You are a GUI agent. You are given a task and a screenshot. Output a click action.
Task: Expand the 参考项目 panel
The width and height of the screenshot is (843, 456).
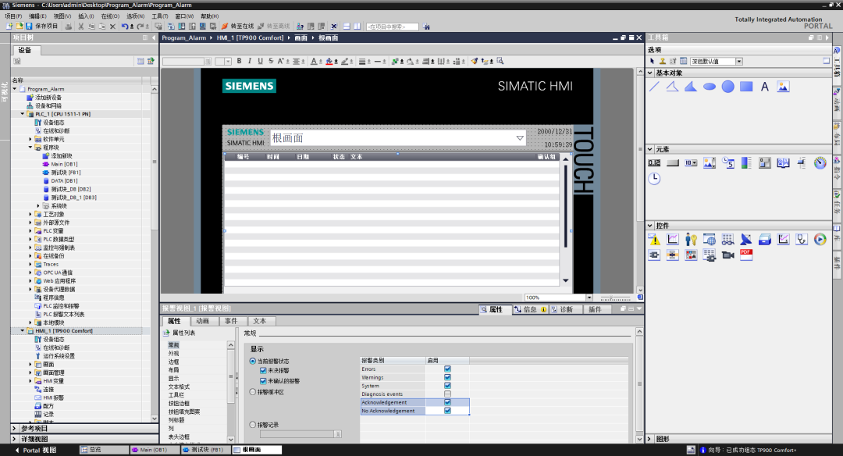[15, 429]
